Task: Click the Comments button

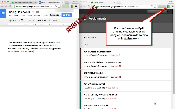Action: (x=54, y=15)
